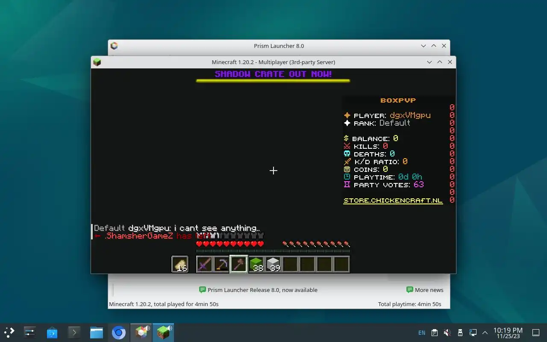Image resolution: width=547 pixels, height=342 pixels.
Task: Click the red ShamsherGameZ has left message
Action: [x=152, y=236]
